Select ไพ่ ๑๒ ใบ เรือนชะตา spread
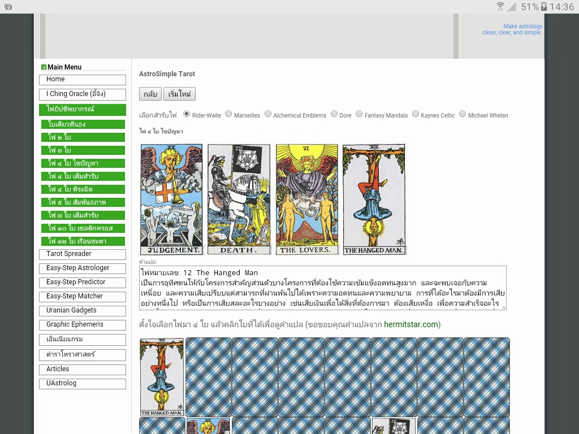The height and width of the screenshot is (434, 579). coord(83,241)
